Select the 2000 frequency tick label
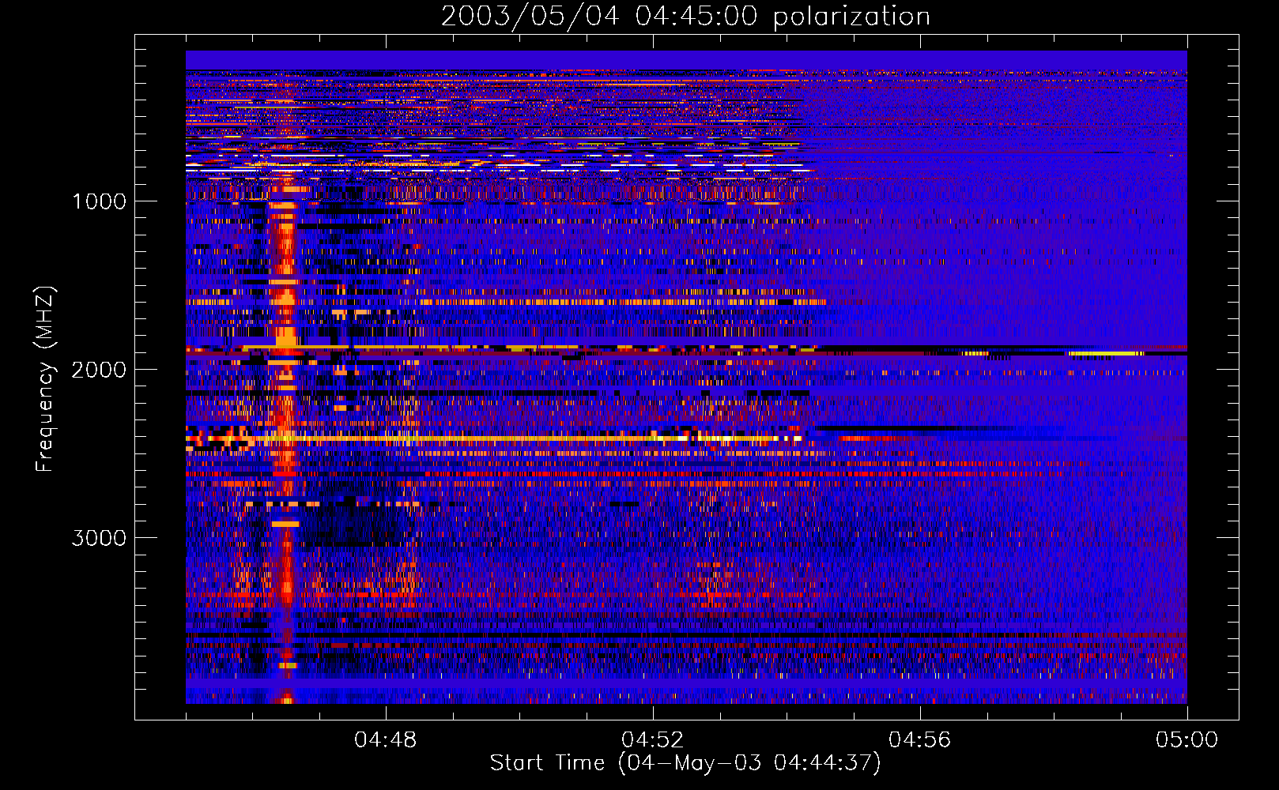 click(x=99, y=370)
